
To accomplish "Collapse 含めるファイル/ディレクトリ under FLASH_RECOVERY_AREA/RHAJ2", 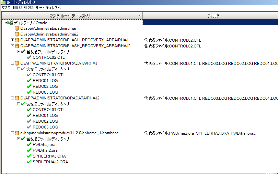I will tap(18, 52).
